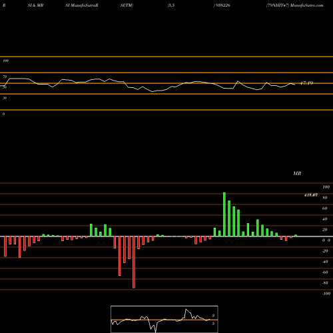Click the '80' label on MR right axis

point(325,198)
